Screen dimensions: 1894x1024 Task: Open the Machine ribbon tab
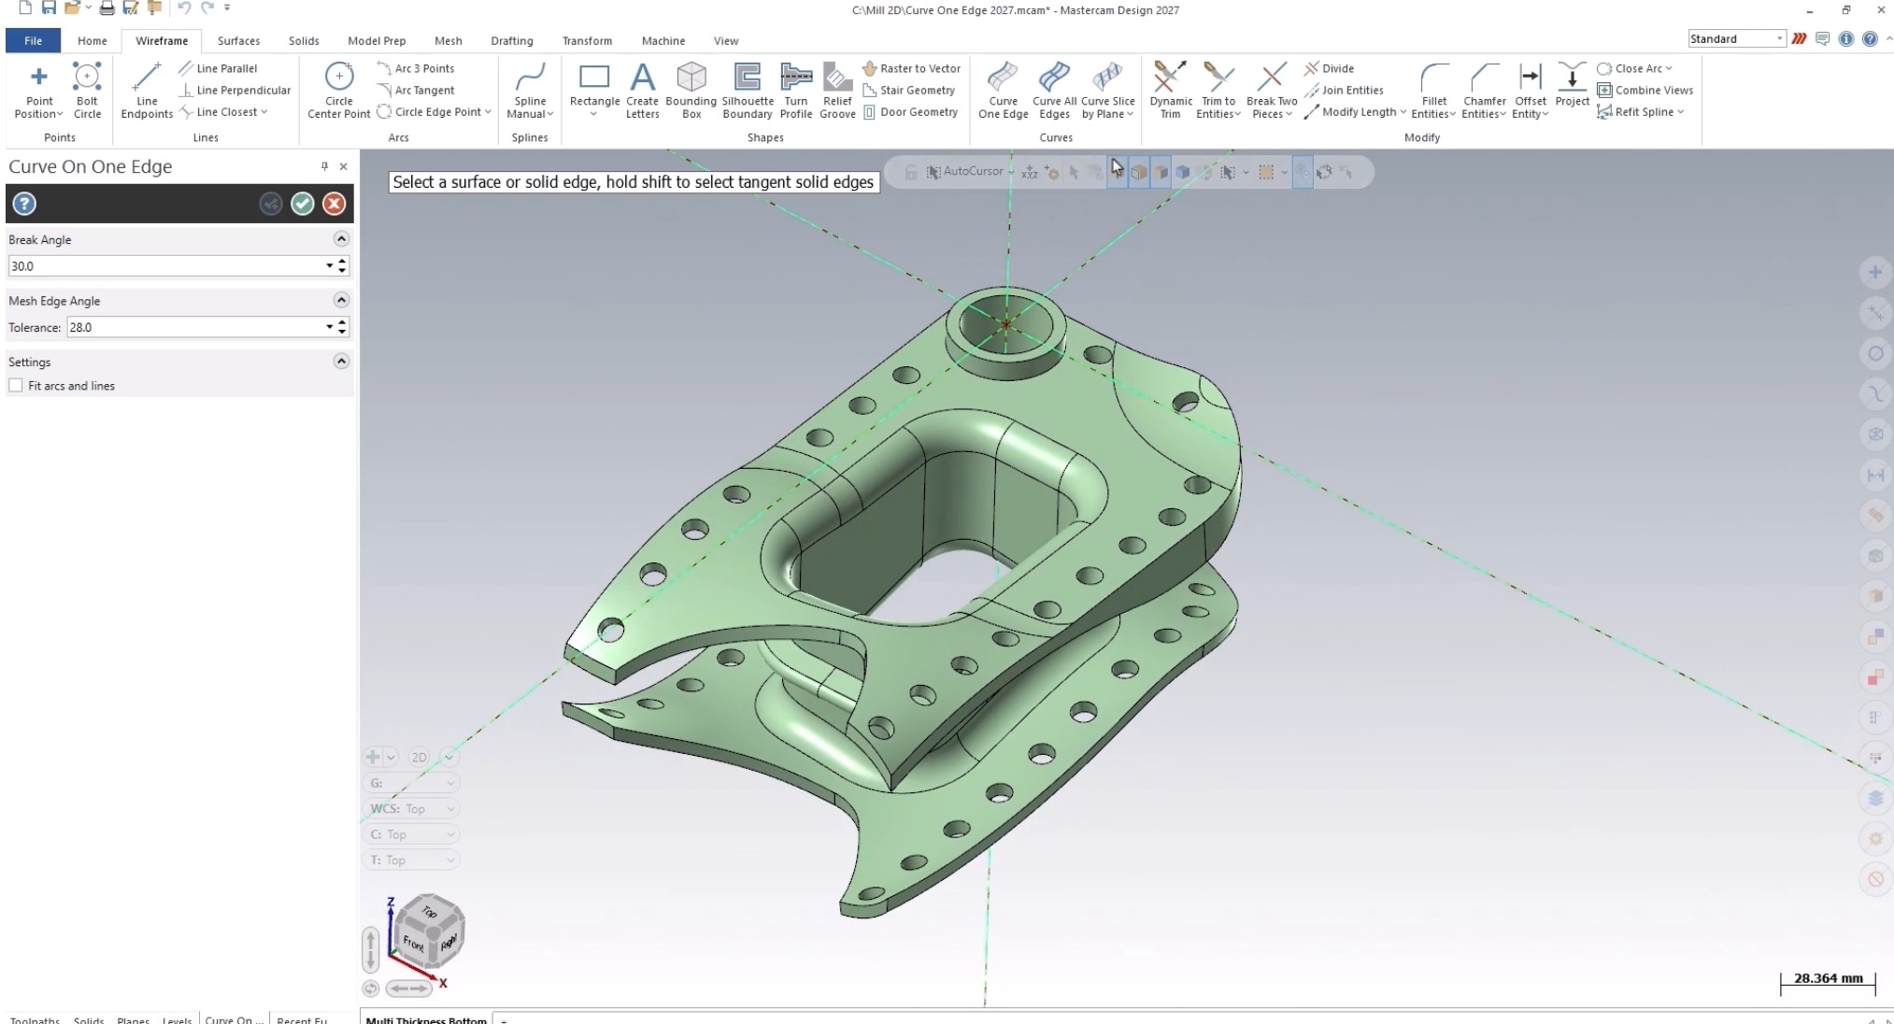coord(663,41)
